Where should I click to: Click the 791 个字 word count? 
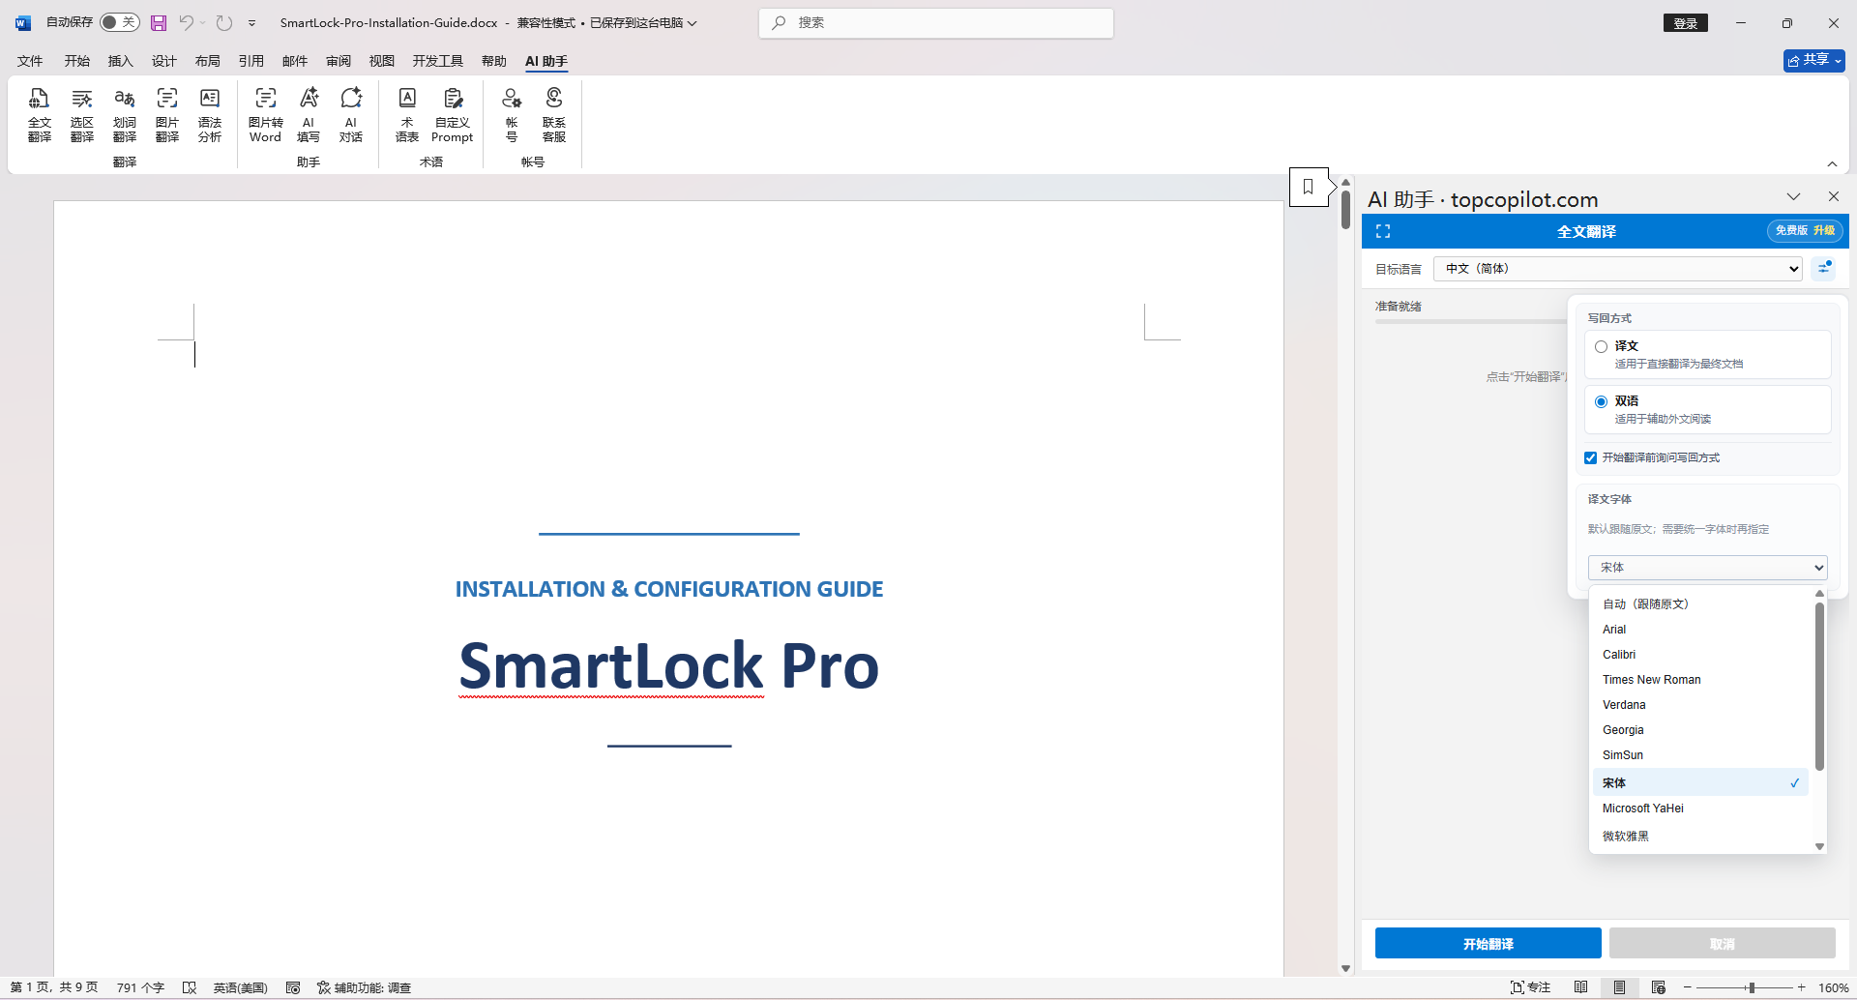(x=140, y=987)
